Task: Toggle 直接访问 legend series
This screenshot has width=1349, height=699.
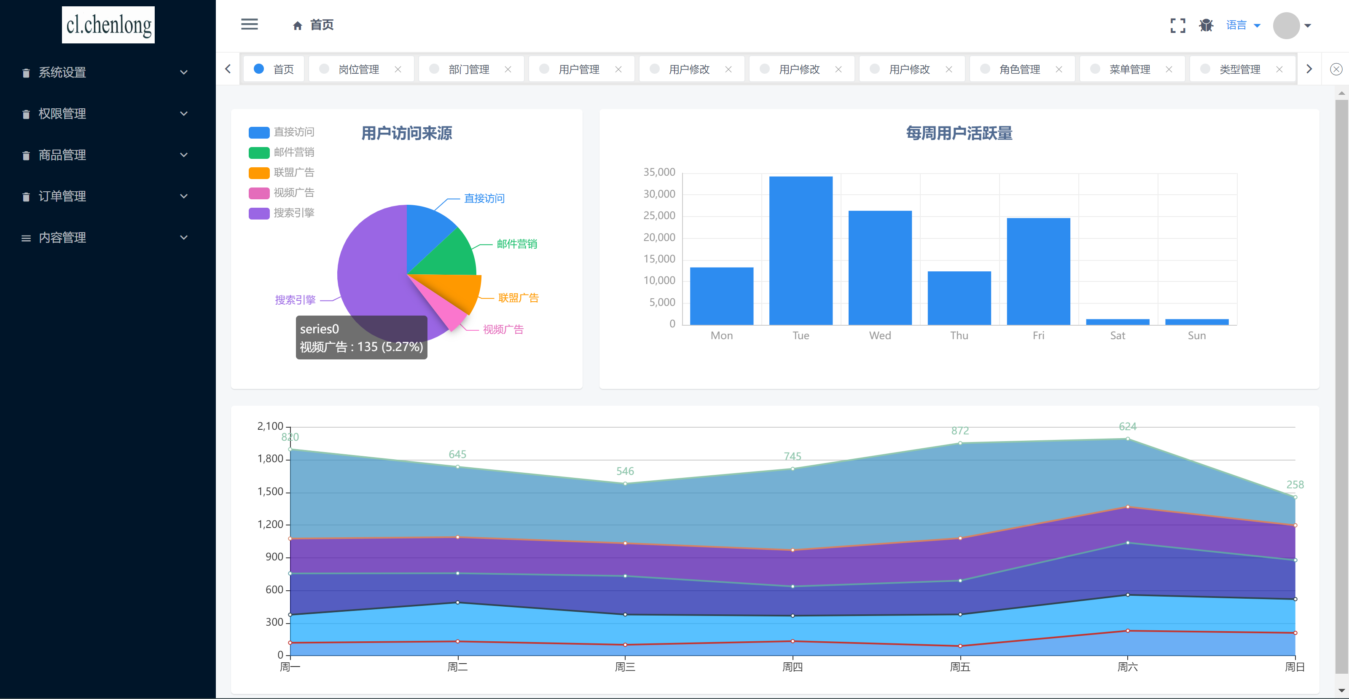Action: (282, 132)
